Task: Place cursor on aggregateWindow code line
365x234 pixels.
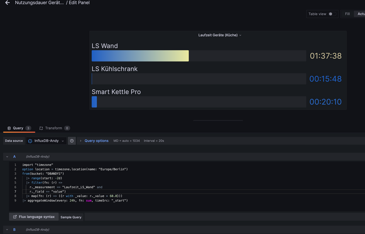Action: pyautogui.click(x=75, y=201)
